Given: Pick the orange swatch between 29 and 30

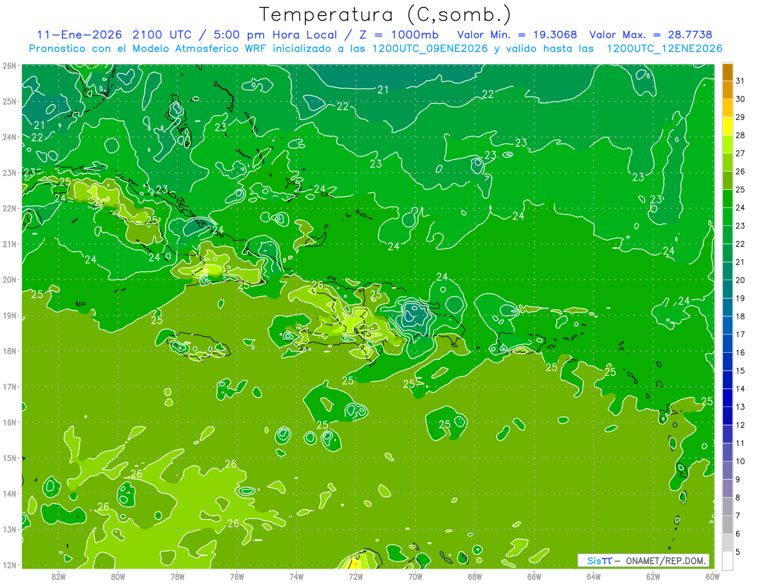Looking at the screenshot, I should 727,109.
